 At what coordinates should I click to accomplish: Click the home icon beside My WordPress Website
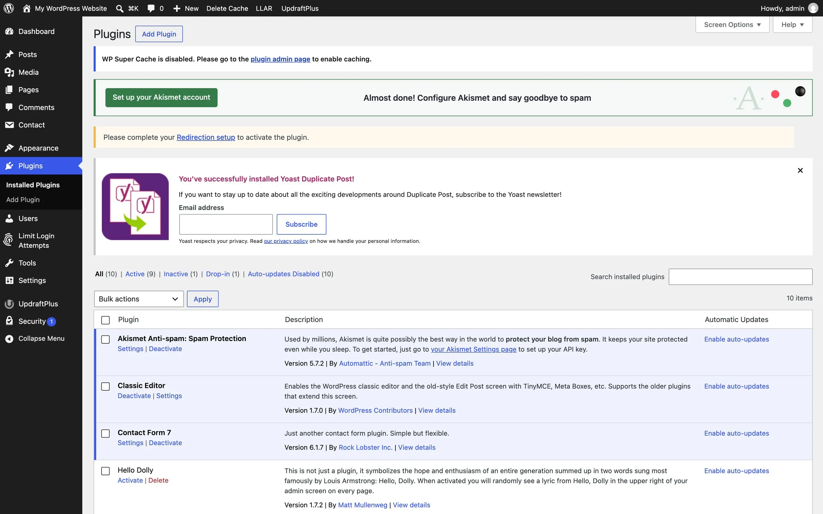(x=27, y=8)
